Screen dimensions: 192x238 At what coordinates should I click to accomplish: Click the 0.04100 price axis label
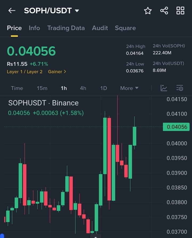pos(177,114)
